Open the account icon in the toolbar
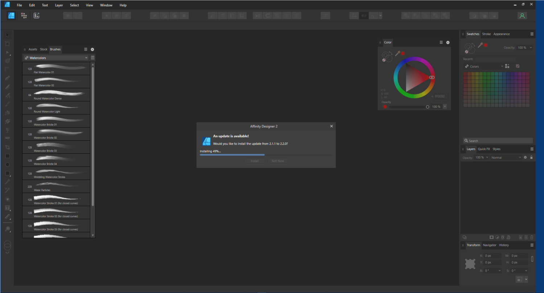544x293 pixels. [x=522, y=16]
